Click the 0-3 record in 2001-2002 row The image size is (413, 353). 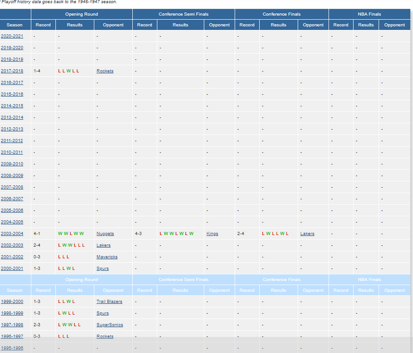37,257
